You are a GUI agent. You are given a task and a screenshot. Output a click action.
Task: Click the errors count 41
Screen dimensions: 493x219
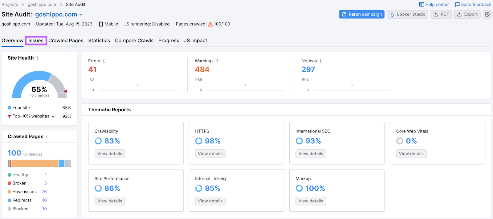point(92,70)
